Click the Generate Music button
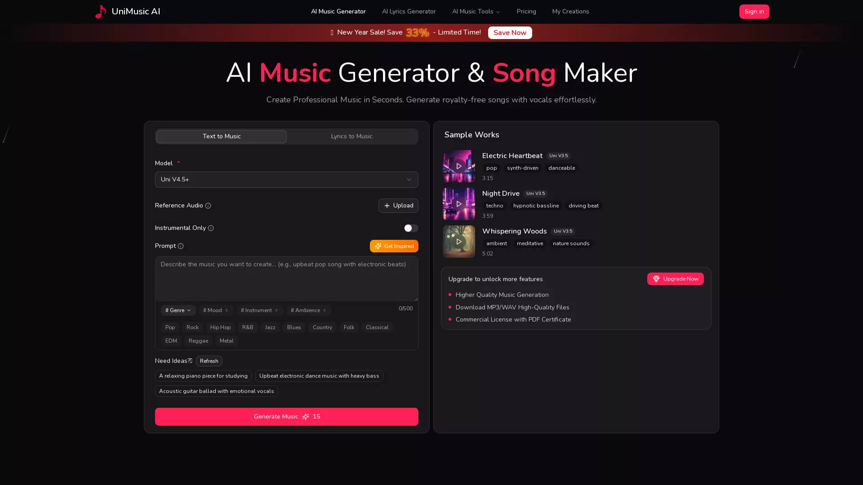This screenshot has height=485, width=863. coord(286,416)
